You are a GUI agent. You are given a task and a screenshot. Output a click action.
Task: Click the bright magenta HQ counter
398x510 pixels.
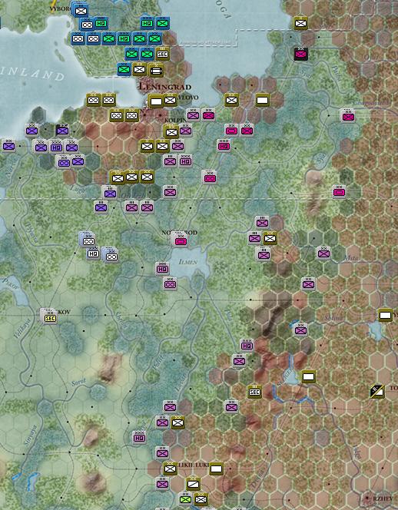(224, 146)
